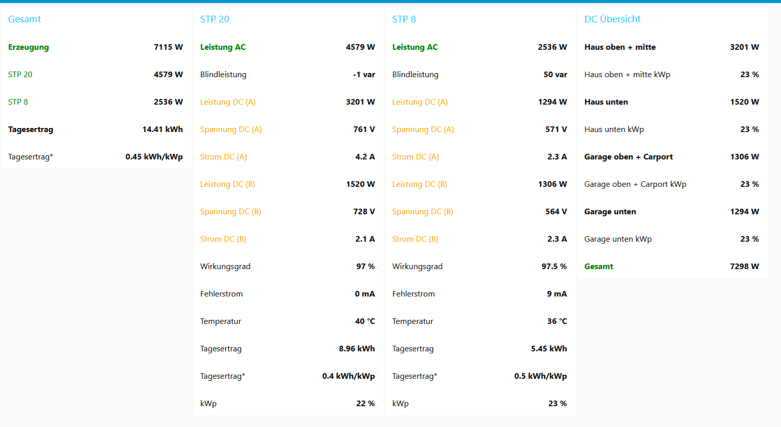Screen dimensions: 781x427
Task: Click the Temperatur 40 °C value
Action: pyautogui.click(x=365, y=321)
